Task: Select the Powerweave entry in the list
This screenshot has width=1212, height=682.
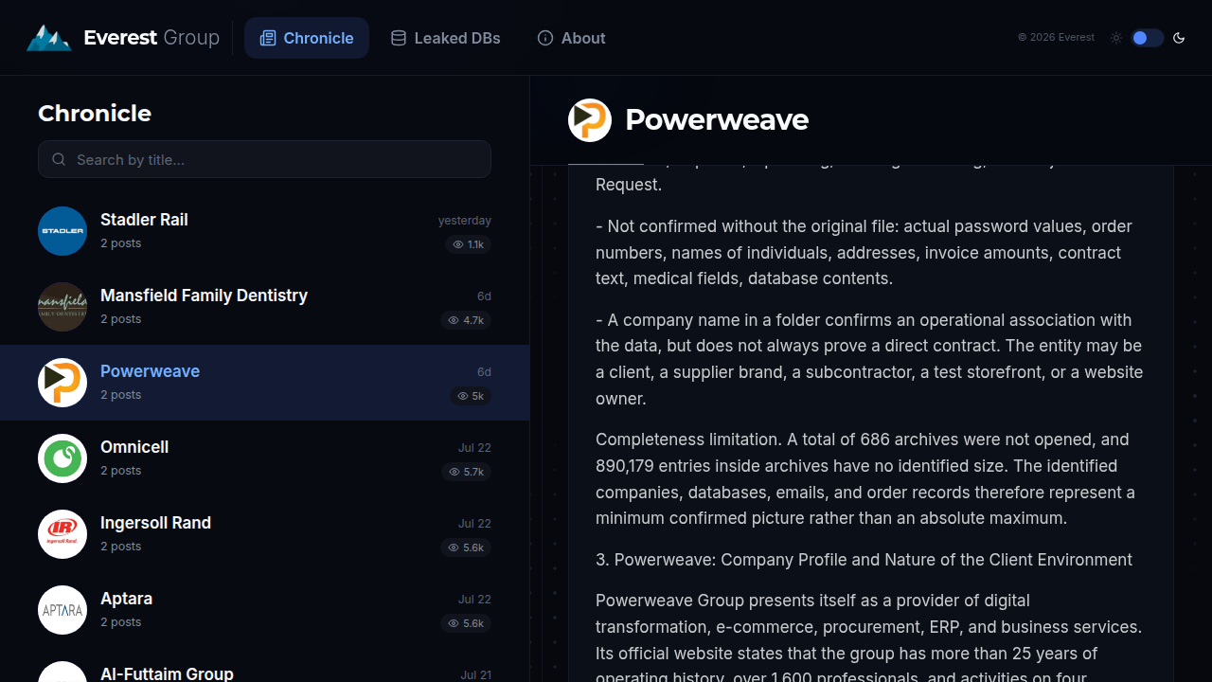Action: pos(265,383)
